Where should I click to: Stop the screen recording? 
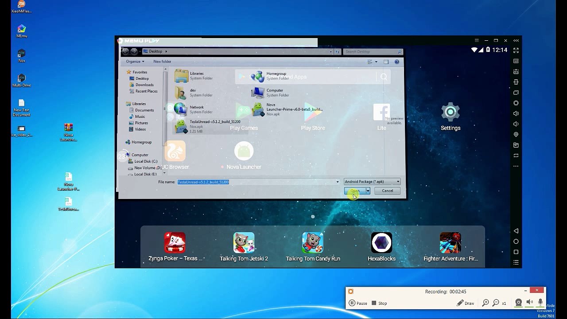(x=379, y=303)
